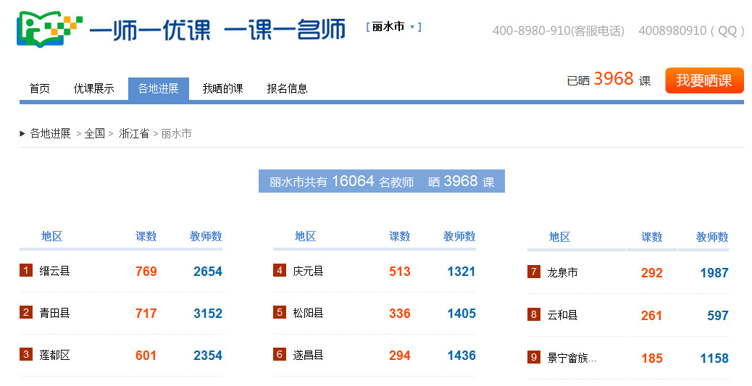Open 缙云县 region link
The height and width of the screenshot is (386, 752).
tap(55, 271)
